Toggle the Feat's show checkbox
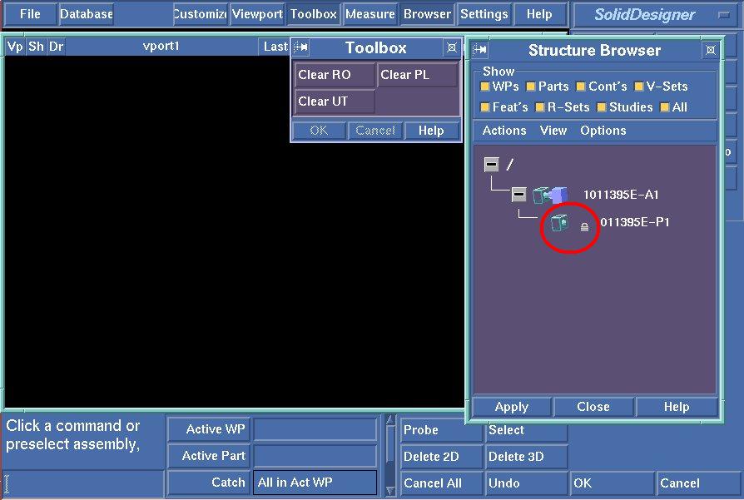The height and width of the screenshot is (500, 744). 485,107
